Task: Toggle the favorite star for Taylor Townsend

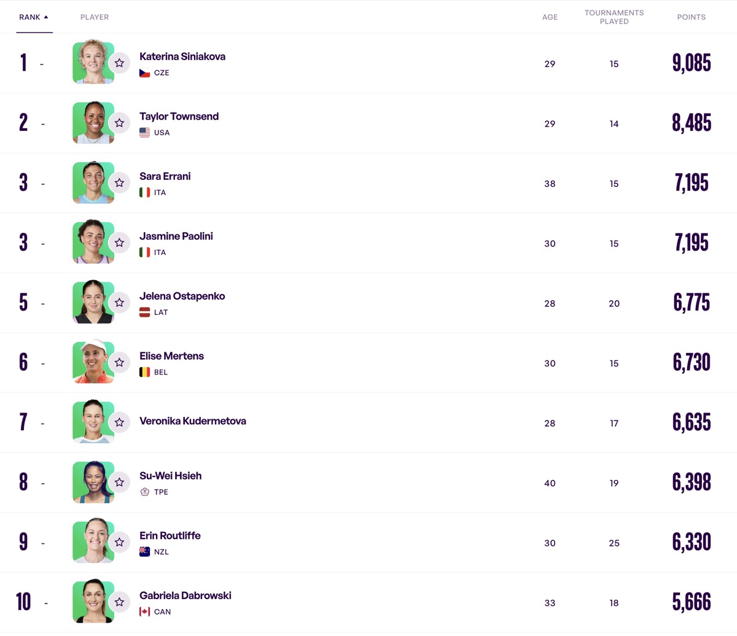Action: tap(120, 123)
